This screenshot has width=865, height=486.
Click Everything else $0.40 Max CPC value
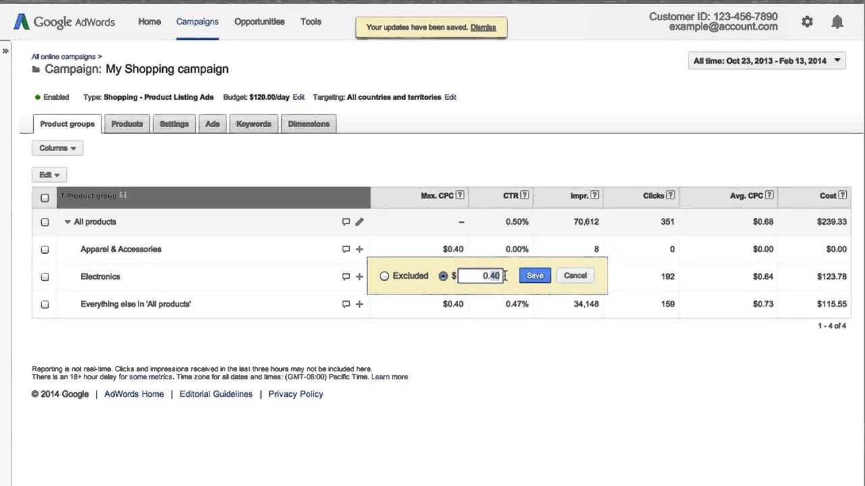tap(453, 304)
